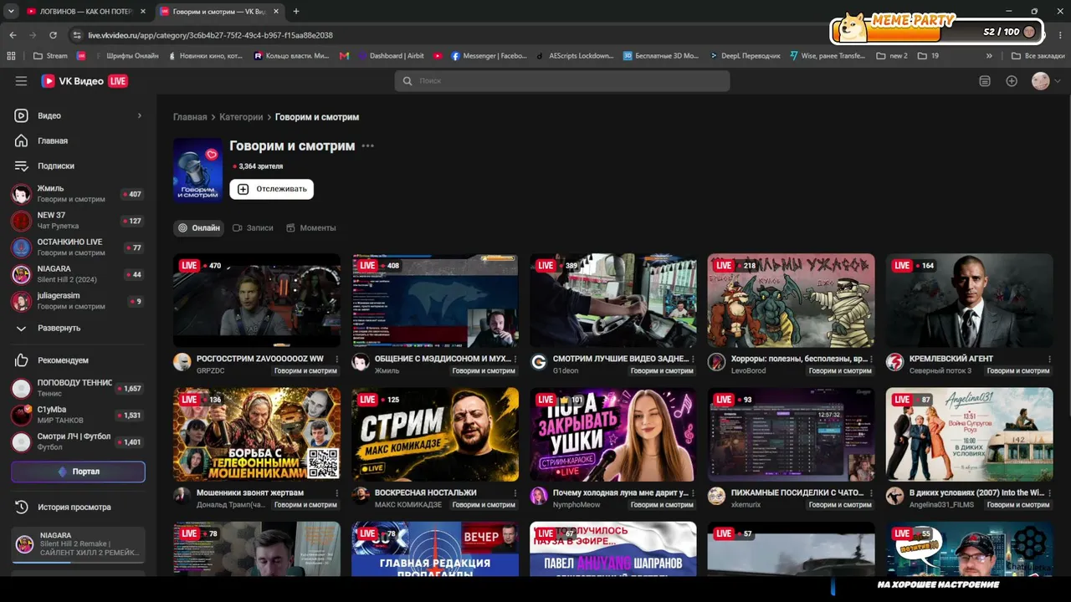Open options menu for ВОСКРЕСНАЯ НОСТАЛЬЖИ stream
This screenshot has height=602, width=1071.
(x=515, y=492)
